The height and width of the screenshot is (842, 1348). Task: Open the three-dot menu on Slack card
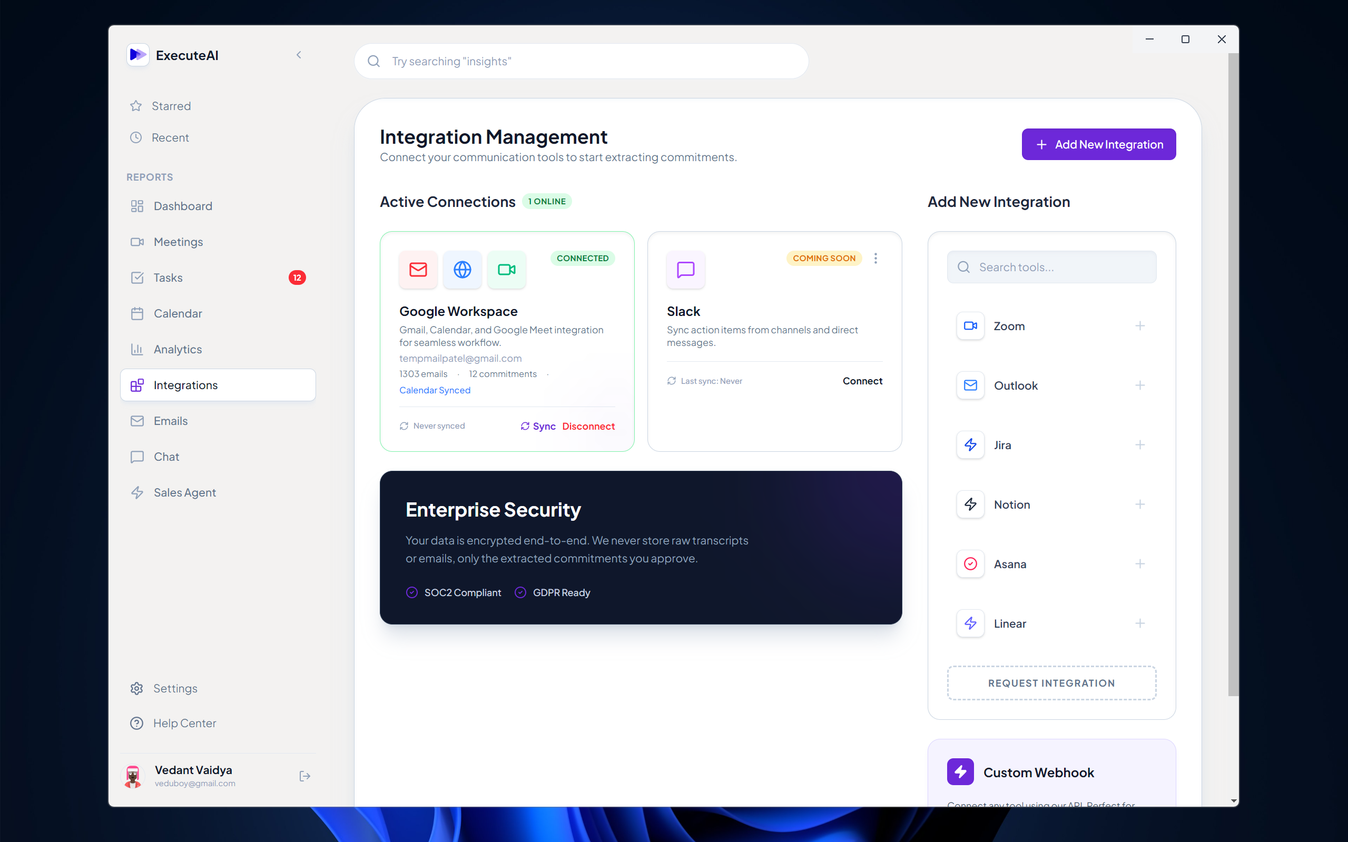point(875,259)
